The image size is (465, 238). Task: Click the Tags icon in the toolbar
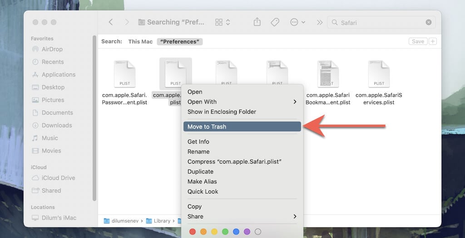coord(275,22)
